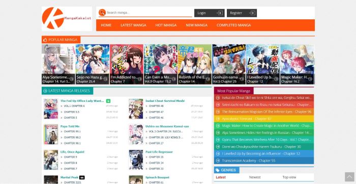Screen dimensions: 356x184
Task: Click arrow icon on Alya Sometimes carousel item
Action: coord(72,79)
